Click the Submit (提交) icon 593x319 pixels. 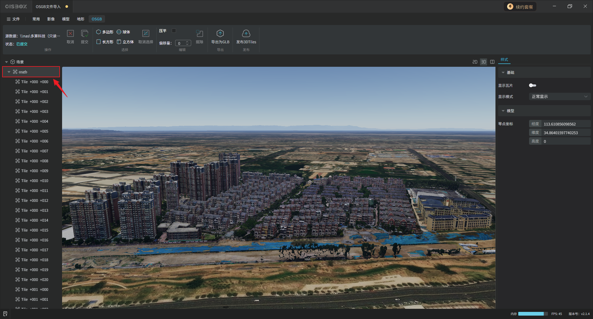coord(84,34)
